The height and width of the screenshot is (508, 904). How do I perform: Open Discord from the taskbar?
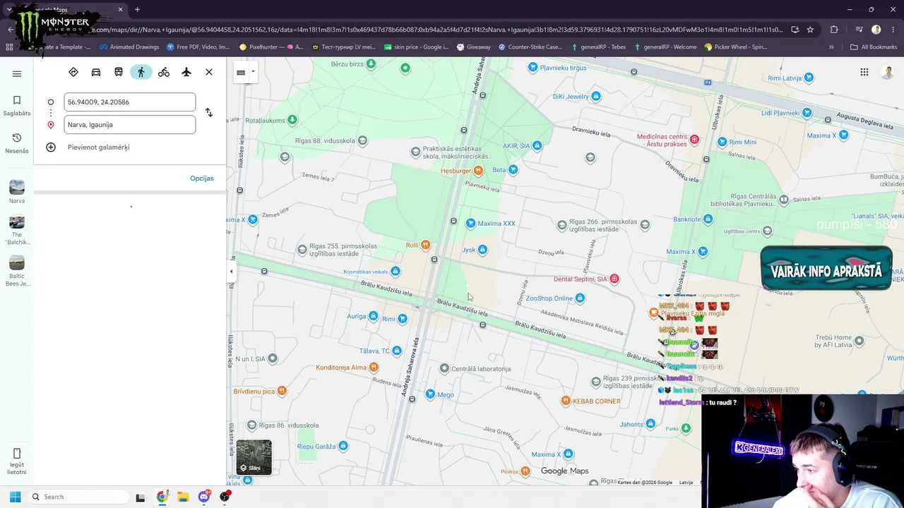click(x=204, y=497)
